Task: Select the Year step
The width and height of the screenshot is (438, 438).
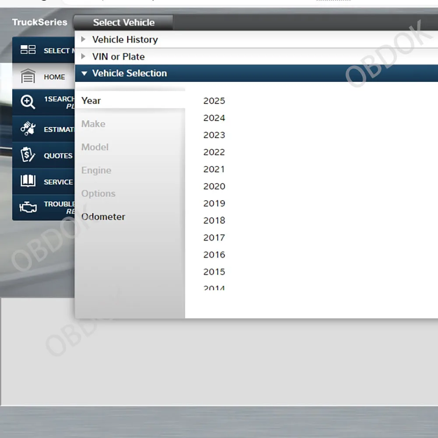Action: point(130,101)
